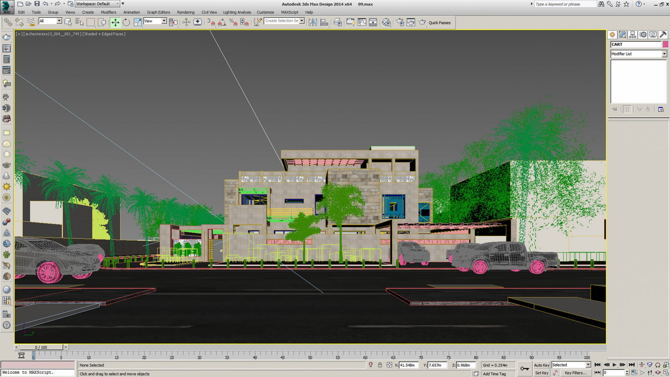Click the Curve Editor icon
This screenshot has width=670, height=377.
click(x=362, y=22)
